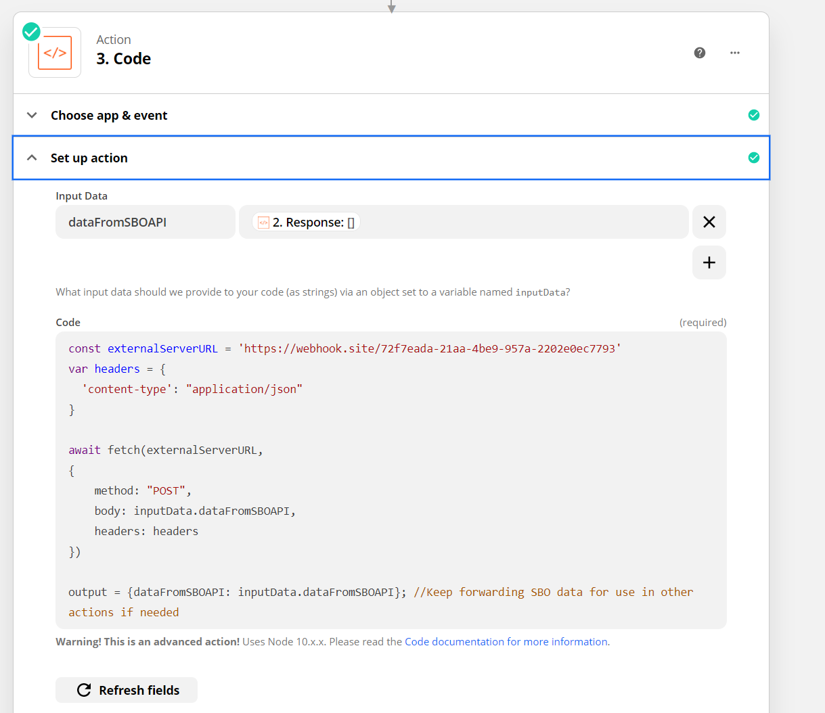Click the webhook.site URL string in code
The image size is (825, 713).
point(430,348)
